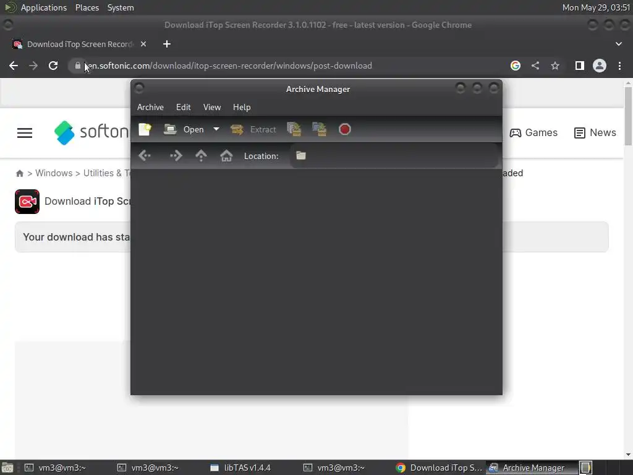Open the View menu
The height and width of the screenshot is (475, 633).
tap(212, 108)
